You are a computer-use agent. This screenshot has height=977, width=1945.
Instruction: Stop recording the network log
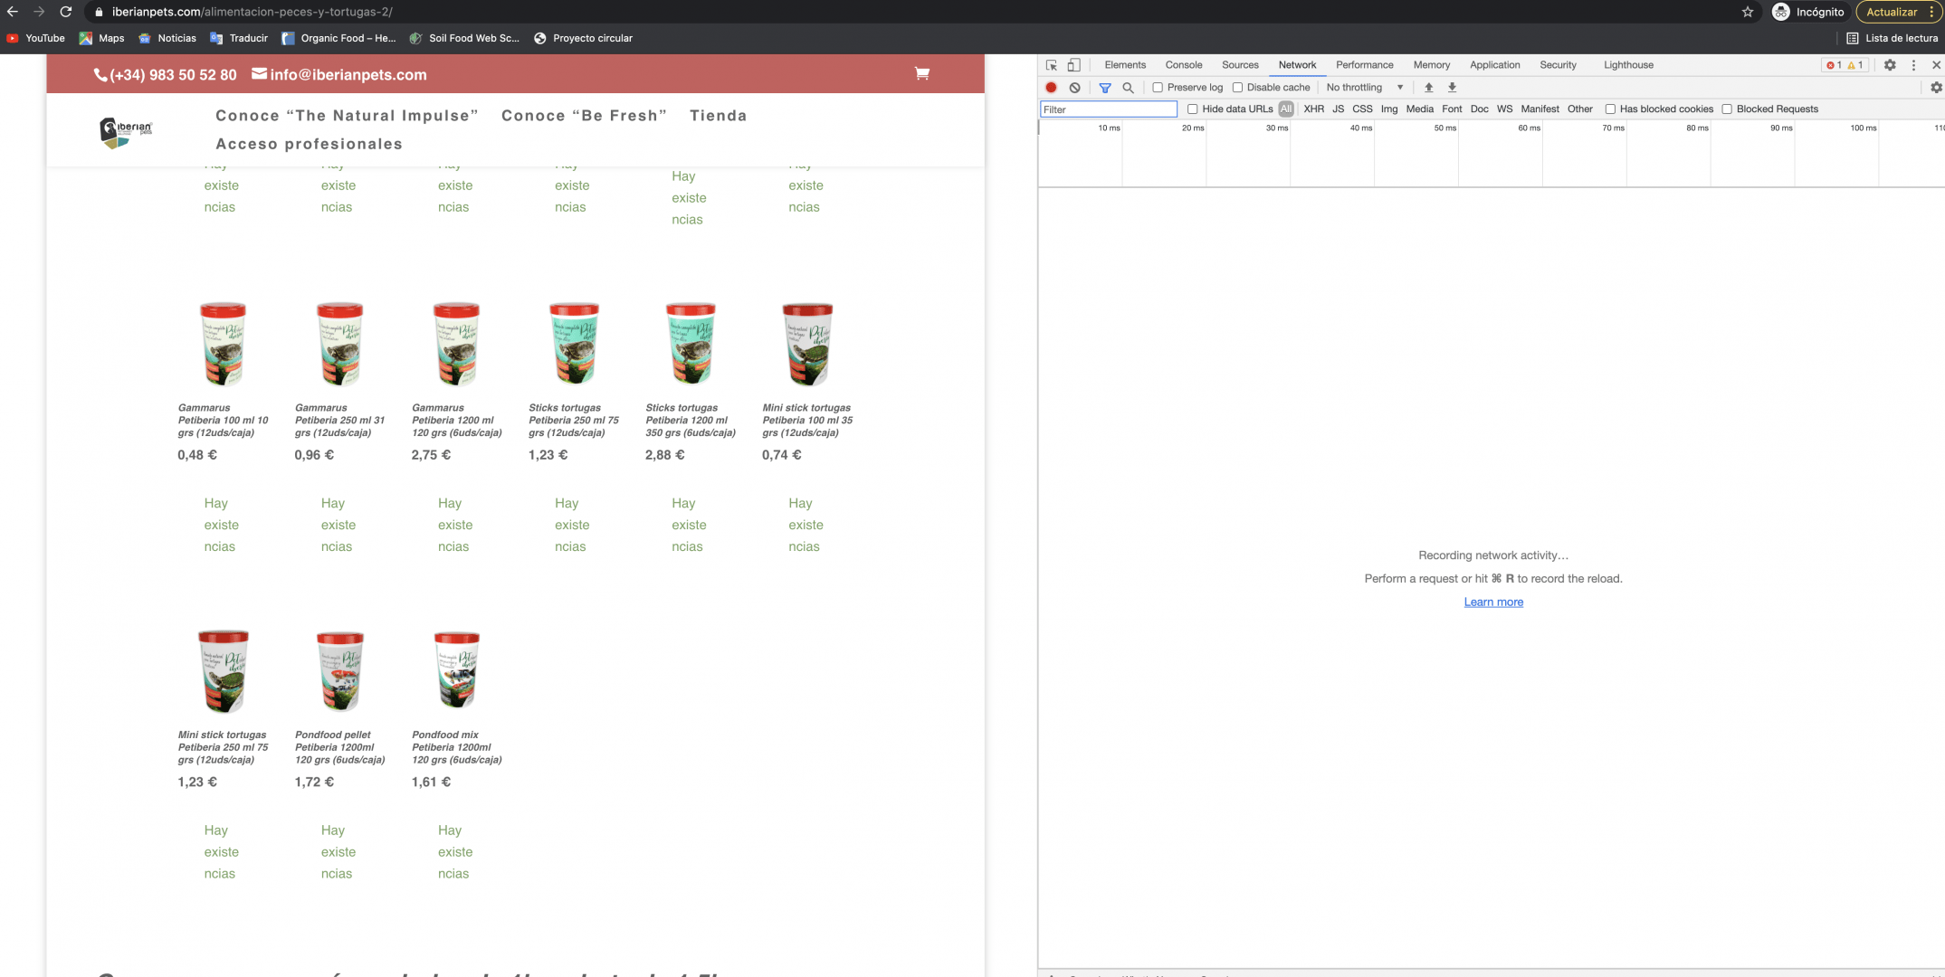[1051, 88]
